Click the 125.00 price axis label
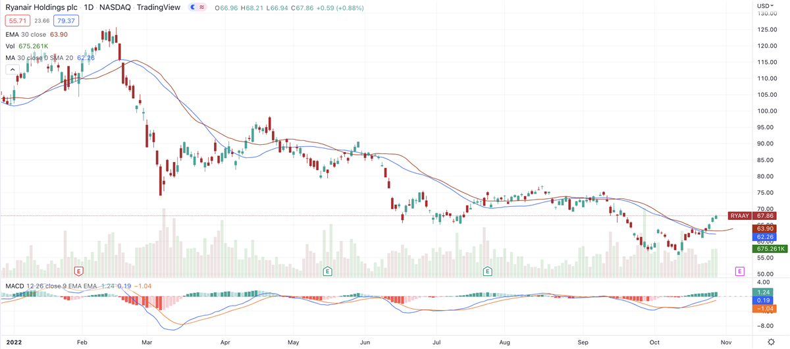790x349 pixels. 766,30
